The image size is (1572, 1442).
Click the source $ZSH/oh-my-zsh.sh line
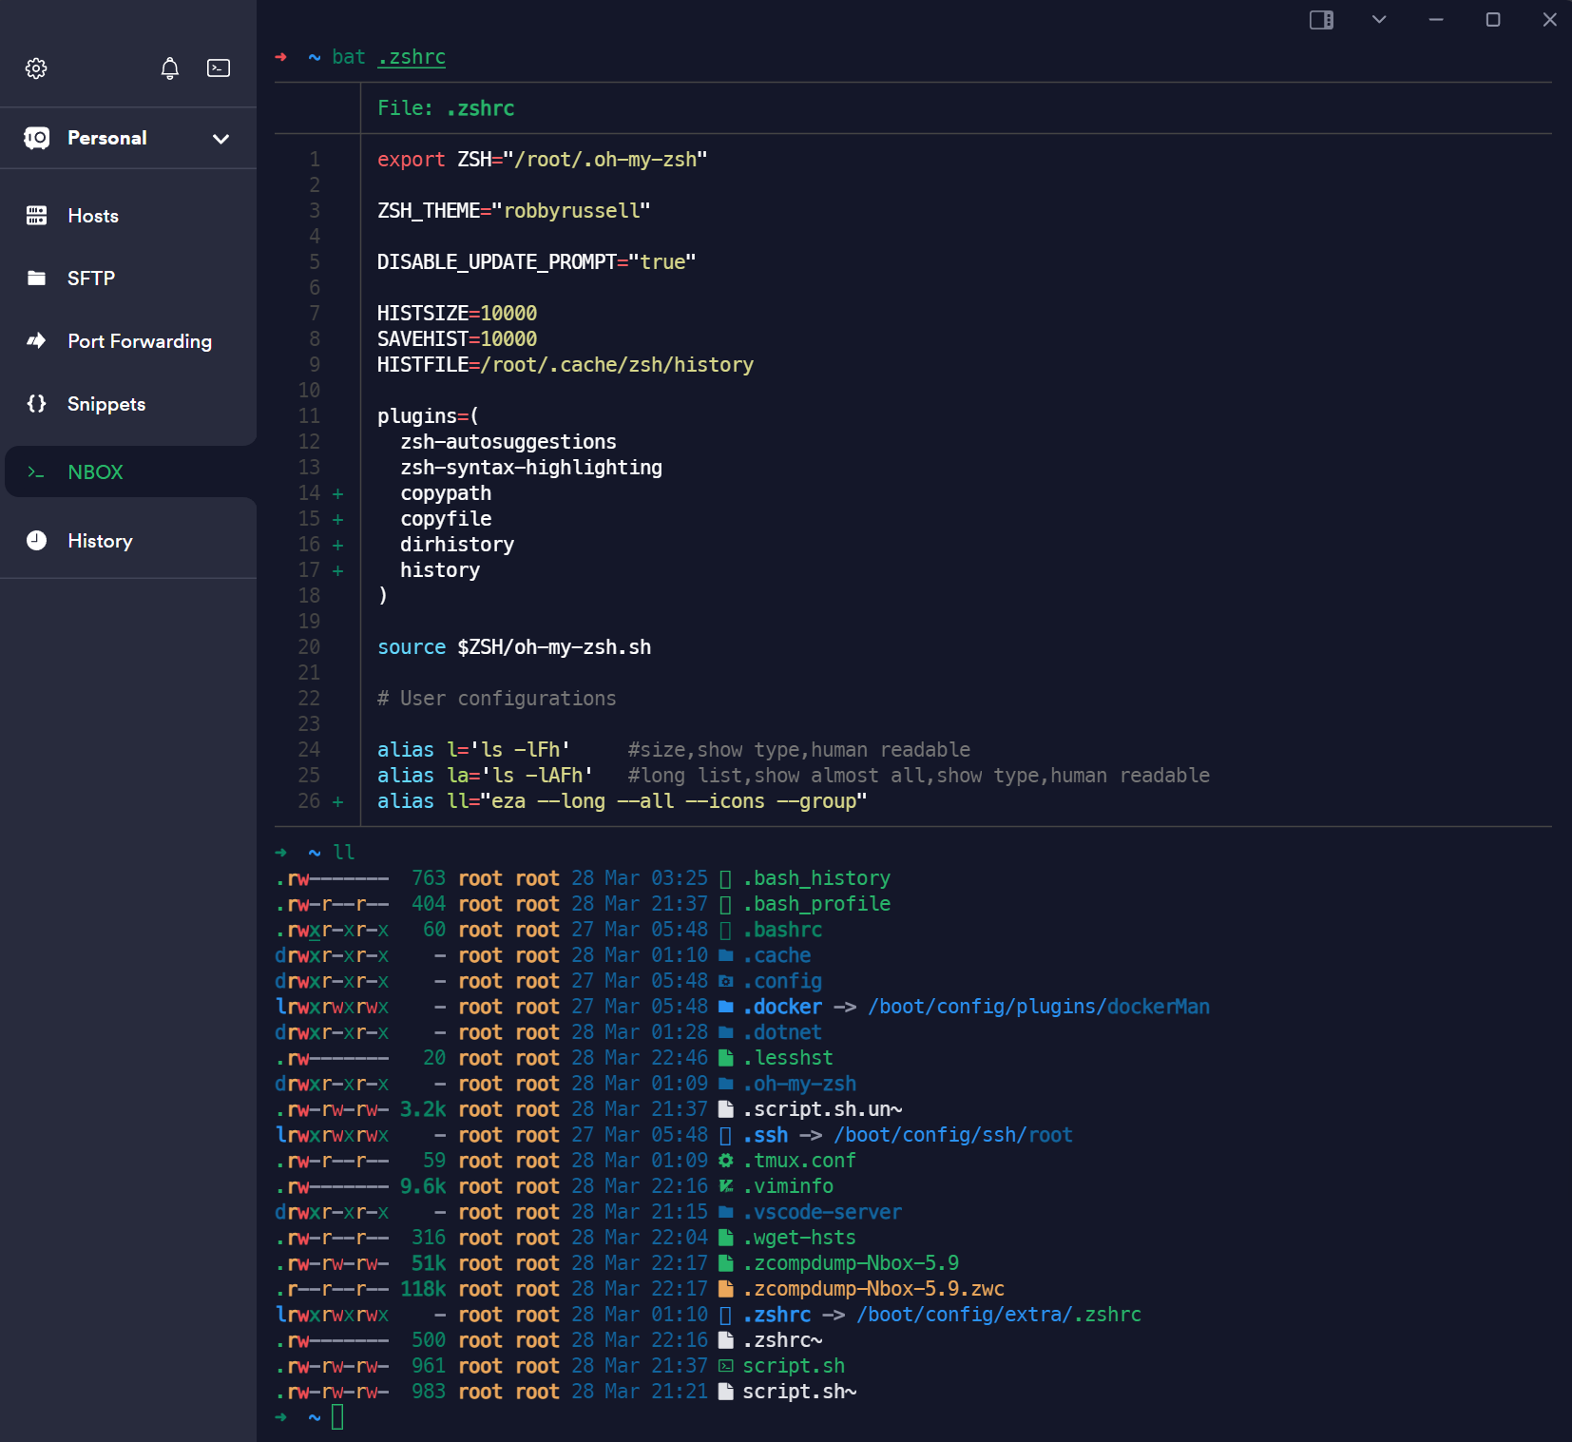514,647
